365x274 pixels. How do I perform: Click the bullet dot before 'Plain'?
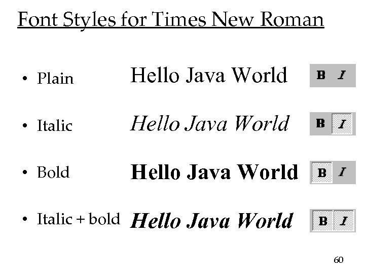[30, 80]
